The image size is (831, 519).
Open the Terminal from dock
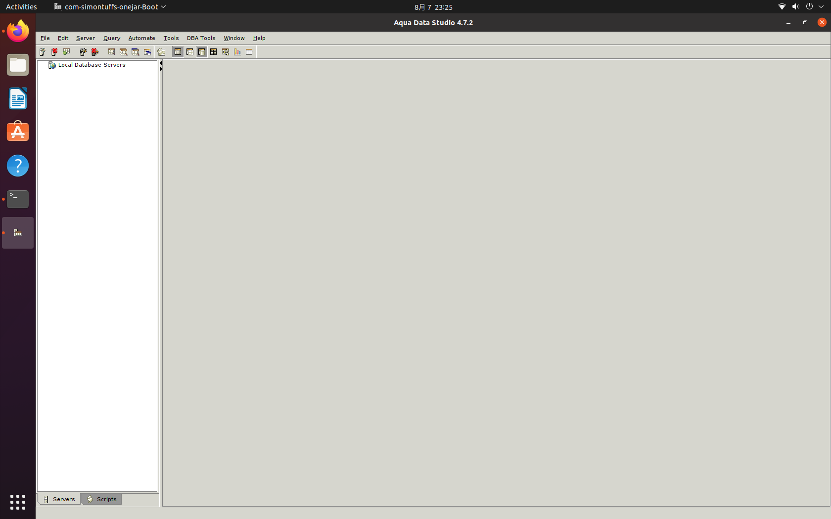click(x=18, y=199)
